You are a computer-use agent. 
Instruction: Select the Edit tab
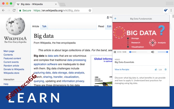click(109, 26)
